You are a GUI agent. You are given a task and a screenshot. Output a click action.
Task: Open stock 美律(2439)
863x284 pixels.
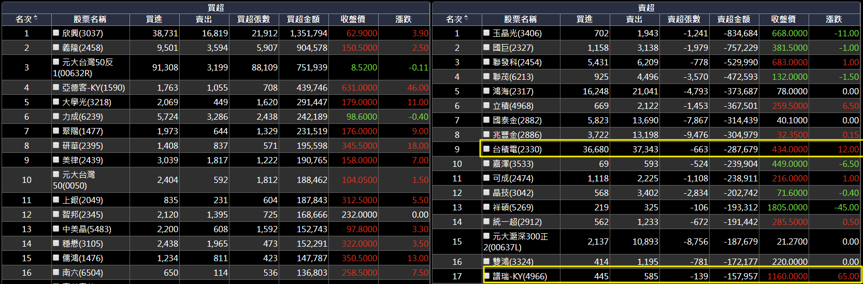pyautogui.click(x=82, y=160)
